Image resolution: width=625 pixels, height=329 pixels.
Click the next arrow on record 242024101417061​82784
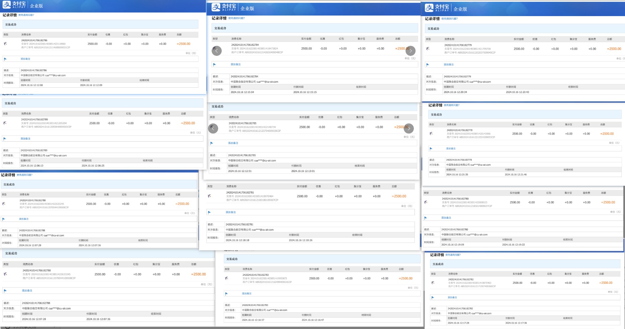click(410, 51)
